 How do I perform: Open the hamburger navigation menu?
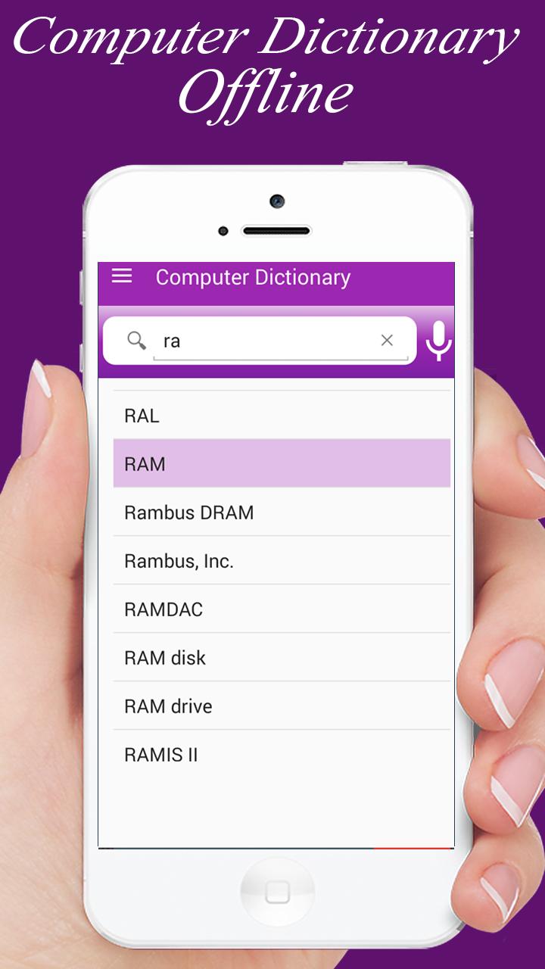[122, 276]
